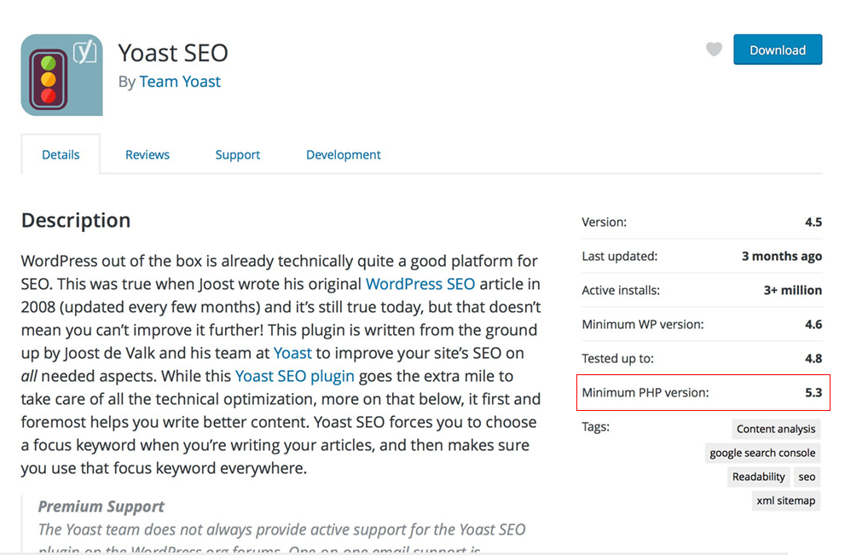Click the Premium Support heading
845x555 pixels.
pyautogui.click(x=101, y=506)
